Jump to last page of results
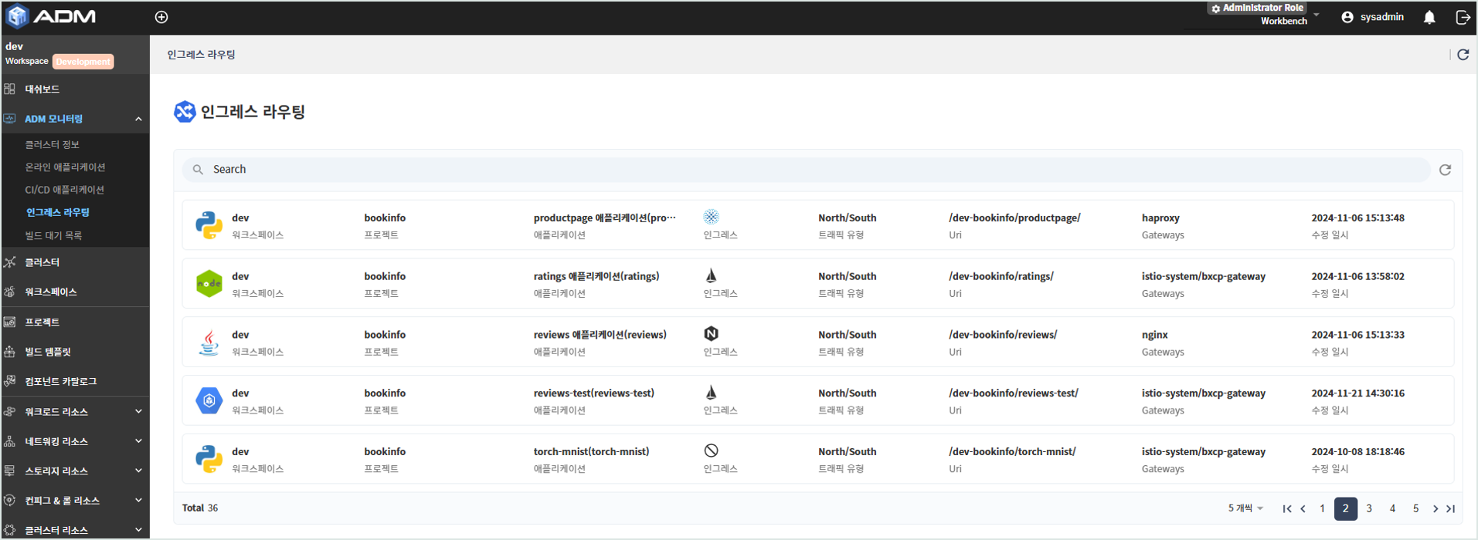 point(1451,508)
